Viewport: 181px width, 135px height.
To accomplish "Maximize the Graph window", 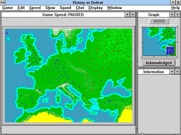I will pos(177,15).
